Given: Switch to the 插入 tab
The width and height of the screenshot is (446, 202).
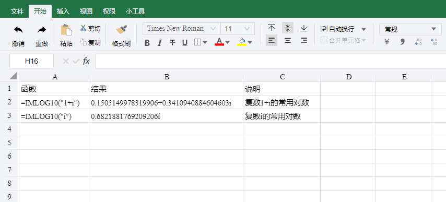Looking at the screenshot, I should point(63,11).
